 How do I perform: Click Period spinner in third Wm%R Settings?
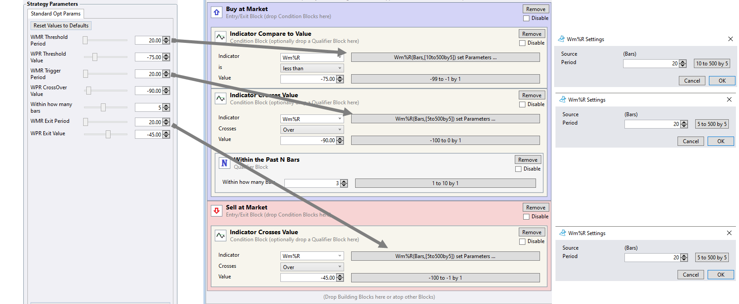pyautogui.click(x=684, y=258)
